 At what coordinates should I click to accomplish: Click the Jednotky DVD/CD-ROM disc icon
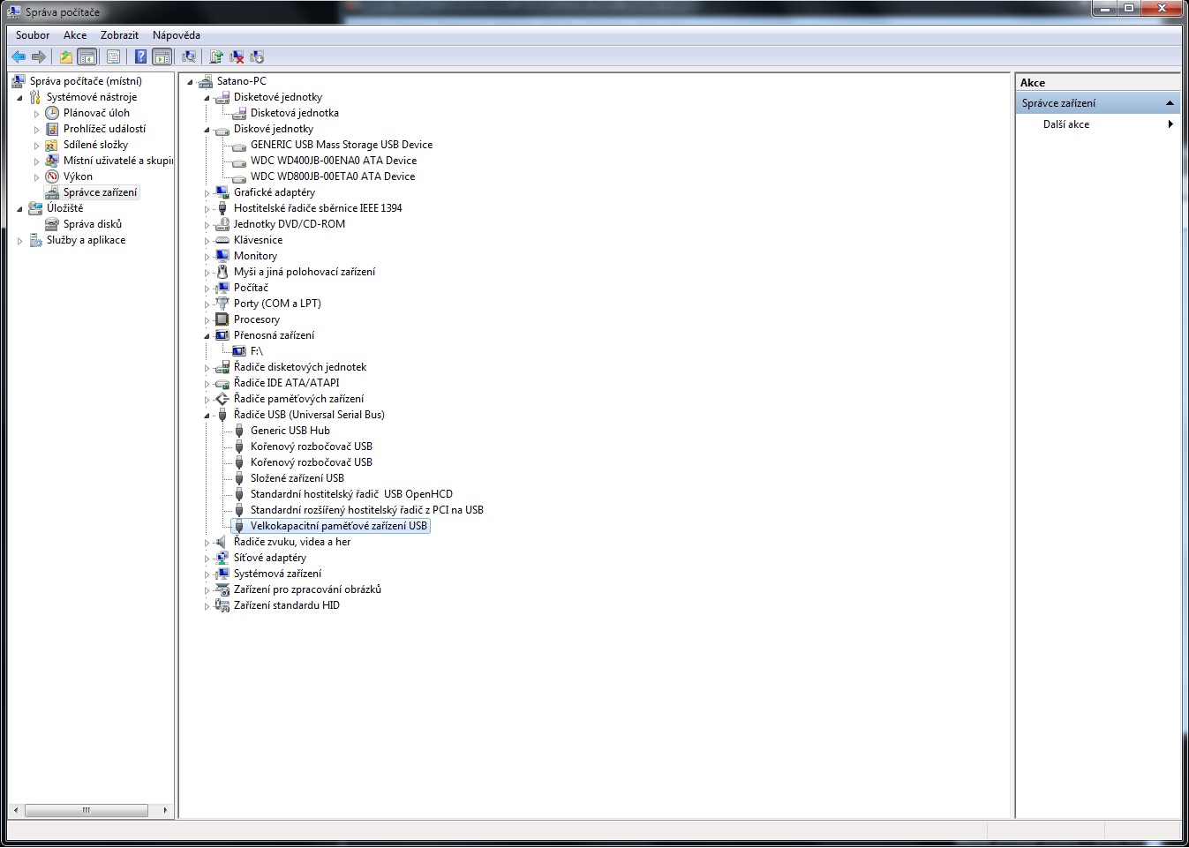(x=222, y=224)
